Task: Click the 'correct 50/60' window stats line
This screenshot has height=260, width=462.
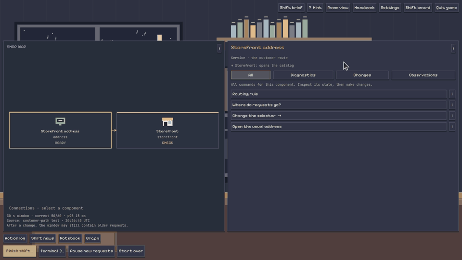Action: pyautogui.click(x=46, y=216)
